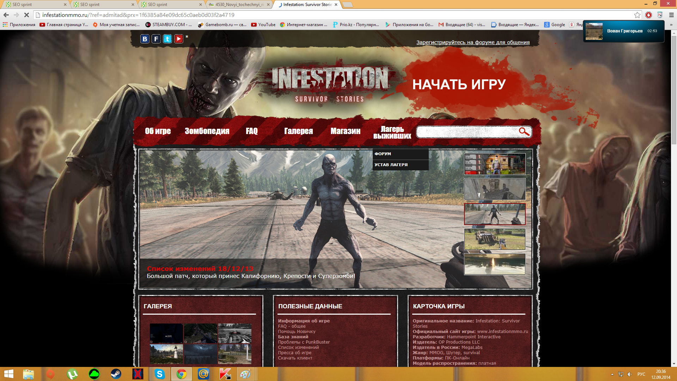Select the armored car slider thumbnail

[x=495, y=239]
